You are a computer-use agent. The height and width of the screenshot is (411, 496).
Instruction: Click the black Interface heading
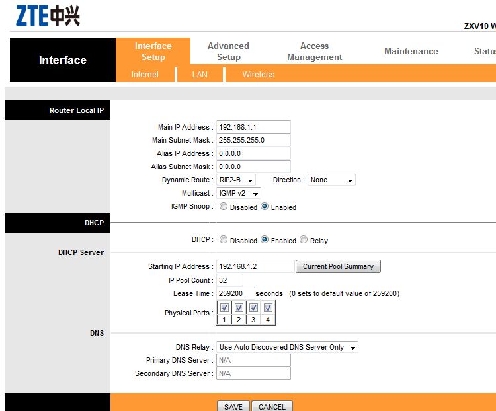[63, 59]
